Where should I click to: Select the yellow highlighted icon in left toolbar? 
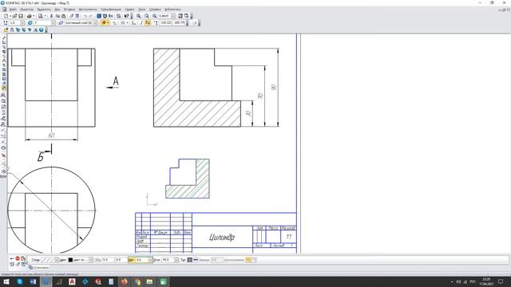[x=4, y=88]
